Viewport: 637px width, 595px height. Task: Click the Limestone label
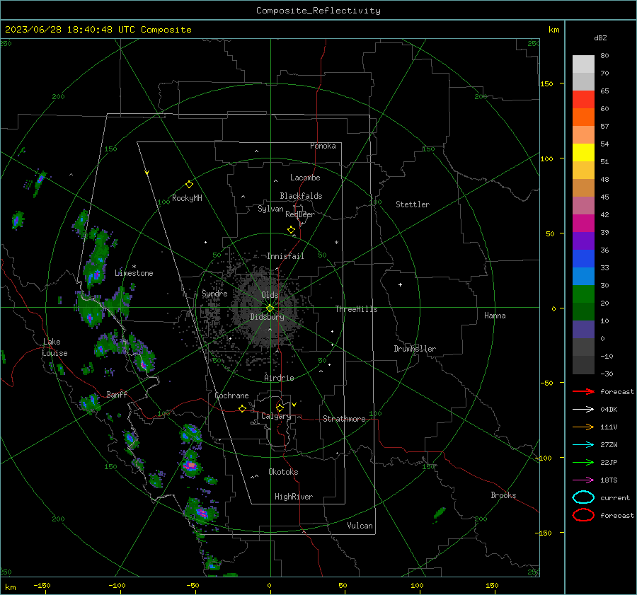[134, 273]
